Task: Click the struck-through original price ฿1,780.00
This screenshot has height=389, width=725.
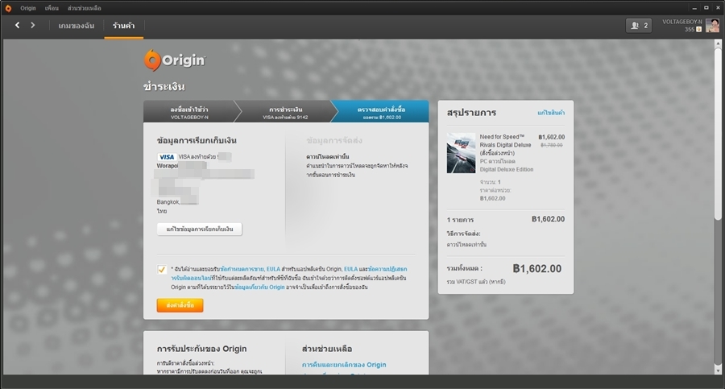Action: coord(551,145)
